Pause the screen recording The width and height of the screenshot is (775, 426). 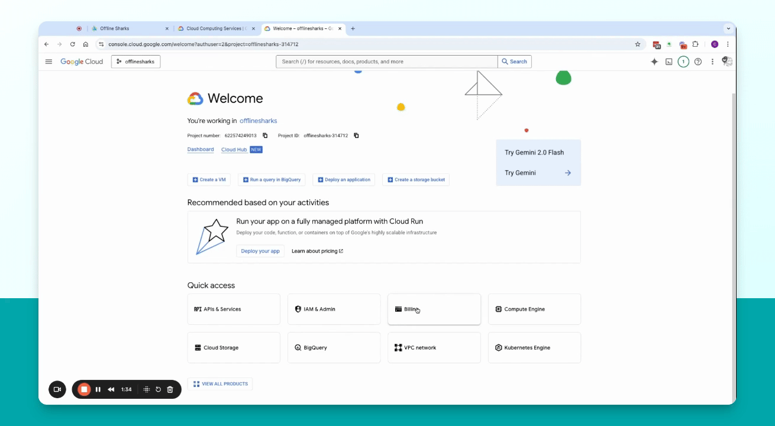(x=98, y=389)
